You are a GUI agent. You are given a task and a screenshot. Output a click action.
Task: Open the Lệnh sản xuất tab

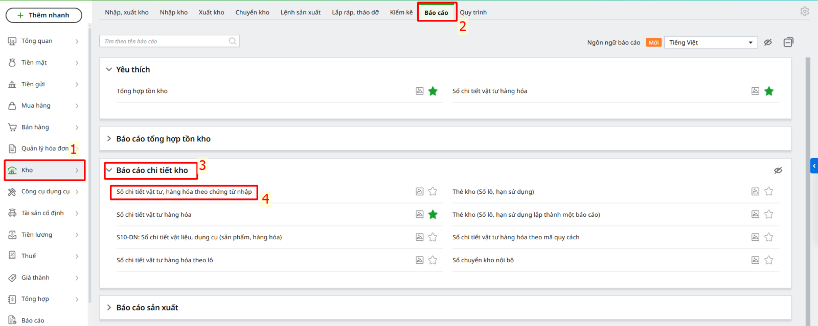(x=301, y=12)
